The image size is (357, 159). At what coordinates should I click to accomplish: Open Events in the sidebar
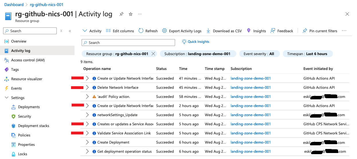click(x=16, y=88)
